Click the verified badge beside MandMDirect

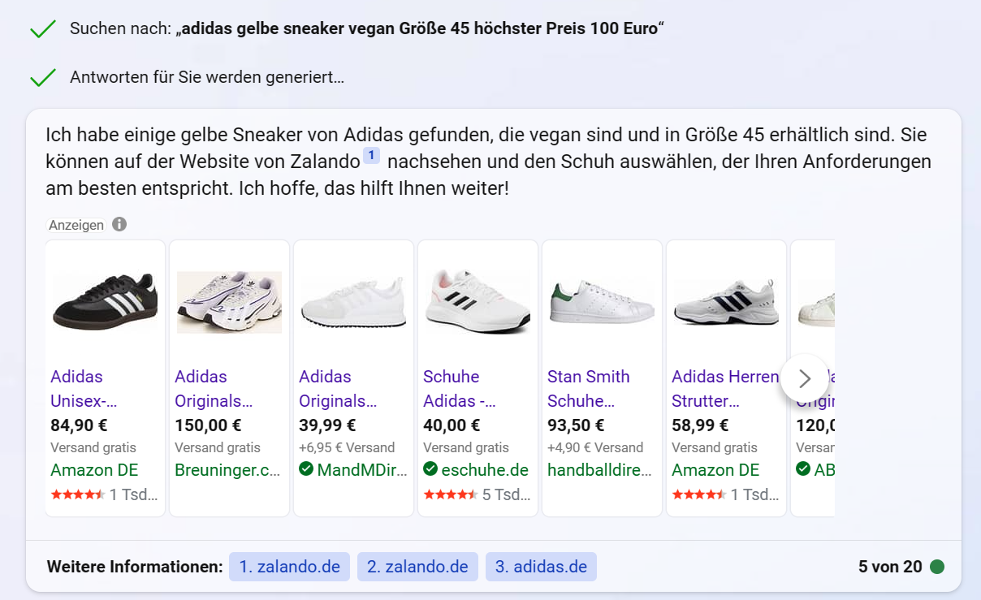[x=305, y=468]
